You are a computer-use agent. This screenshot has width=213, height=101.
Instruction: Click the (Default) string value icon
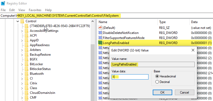[100, 28]
